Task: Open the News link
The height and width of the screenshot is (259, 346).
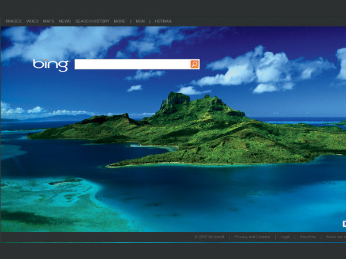Action: point(65,21)
